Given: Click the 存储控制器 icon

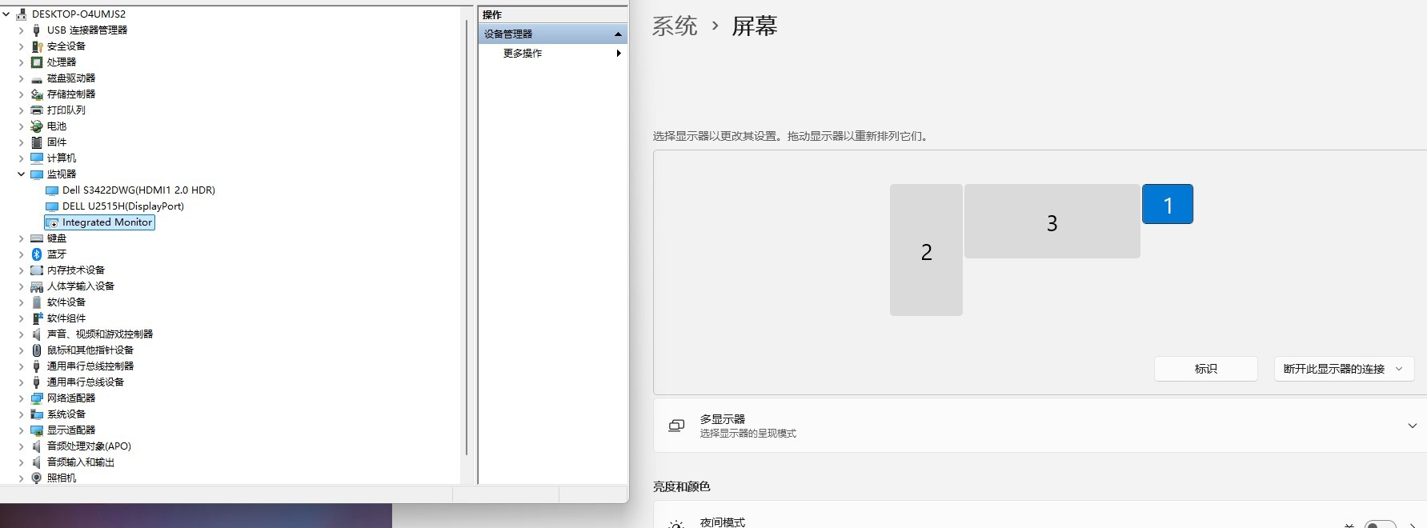Looking at the screenshot, I should coord(36,94).
